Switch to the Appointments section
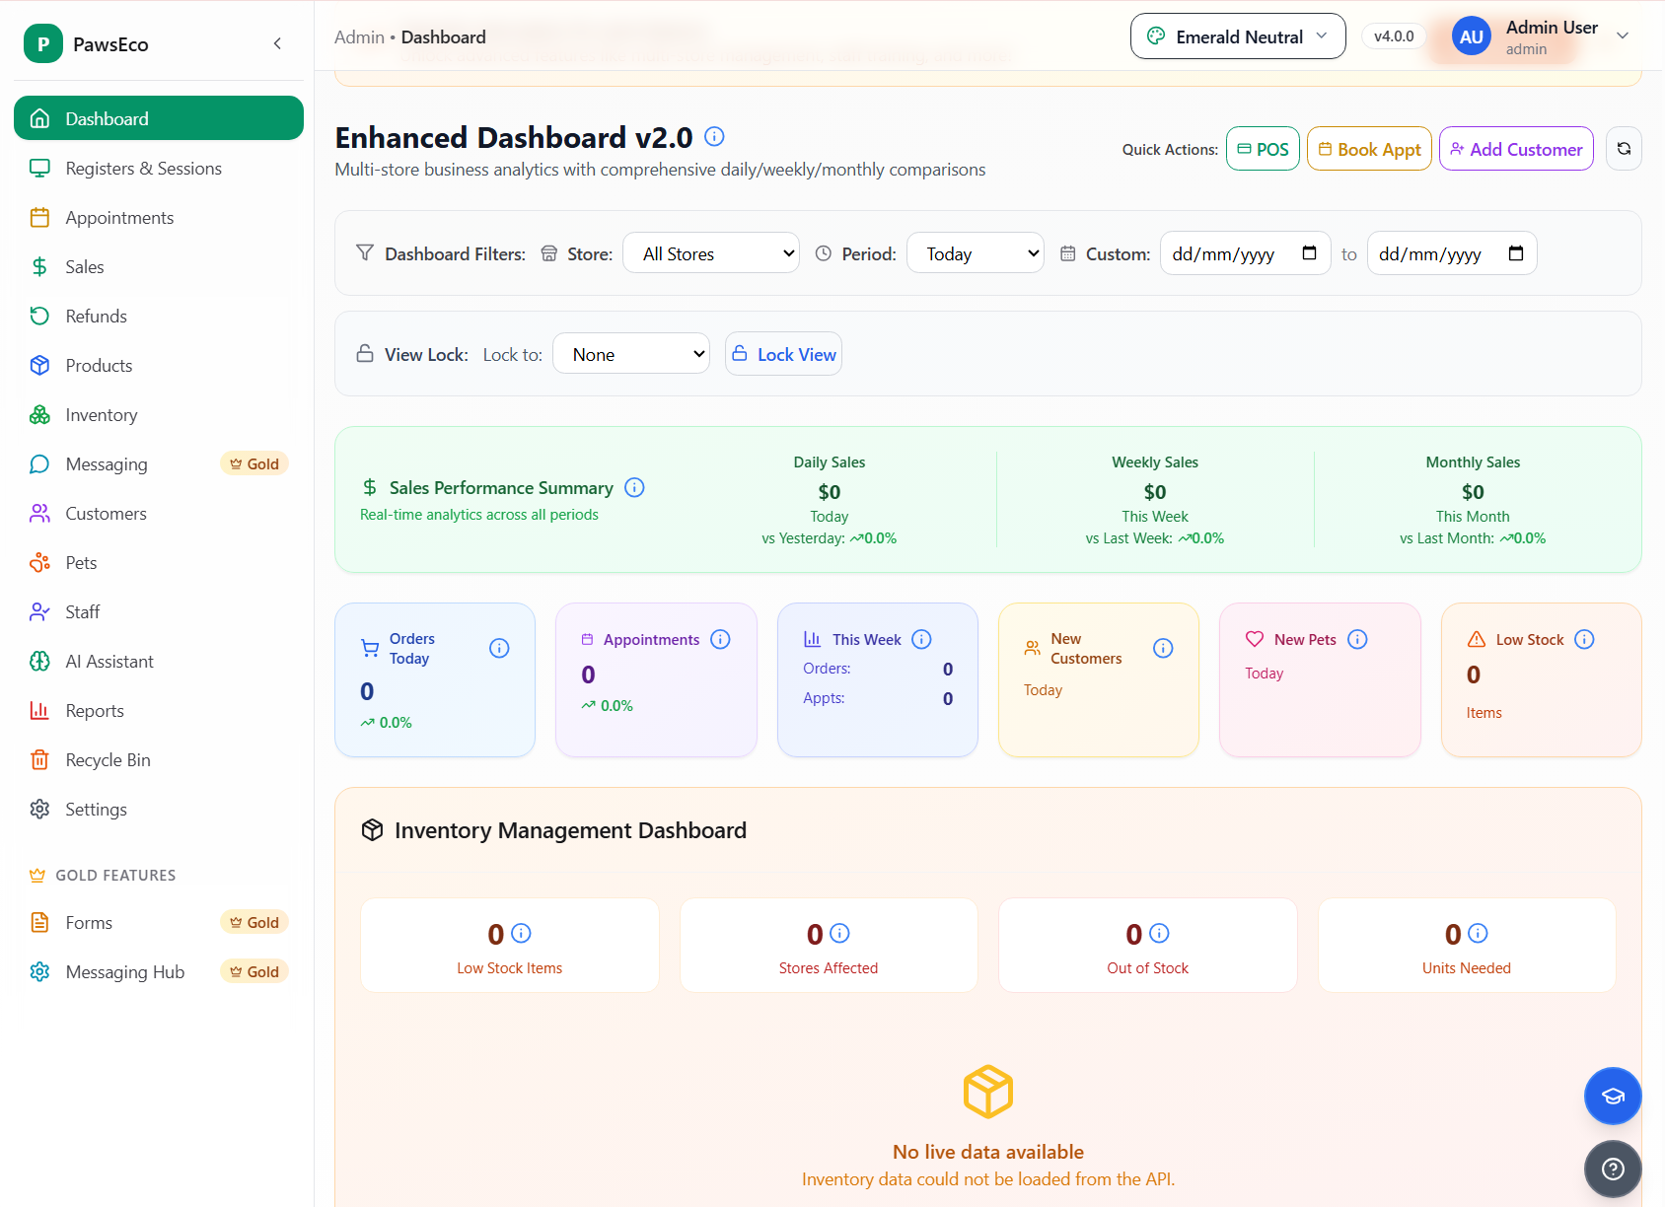This screenshot has width=1665, height=1207. (118, 217)
